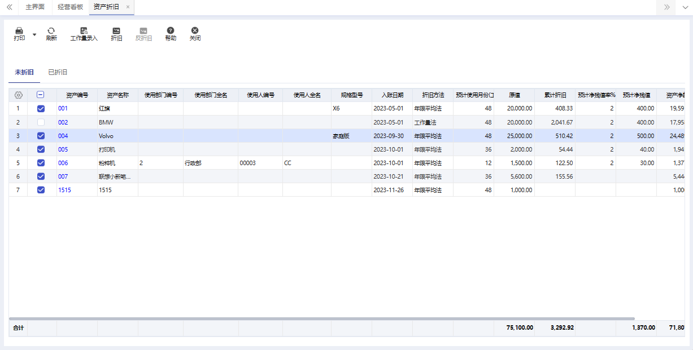Switch to the 经营看板 tab
This screenshot has width=693, height=350.
[70, 7]
